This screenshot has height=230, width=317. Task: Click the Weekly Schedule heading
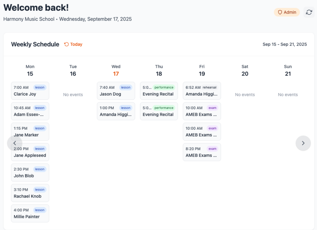click(x=35, y=44)
